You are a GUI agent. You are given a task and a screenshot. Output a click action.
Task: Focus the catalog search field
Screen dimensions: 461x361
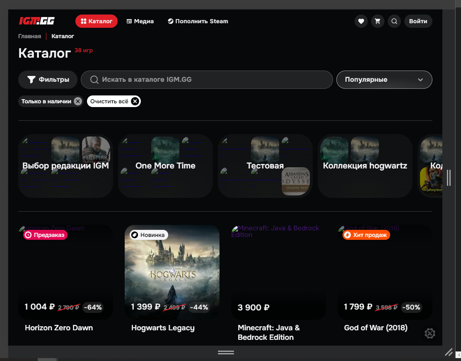pos(207,80)
